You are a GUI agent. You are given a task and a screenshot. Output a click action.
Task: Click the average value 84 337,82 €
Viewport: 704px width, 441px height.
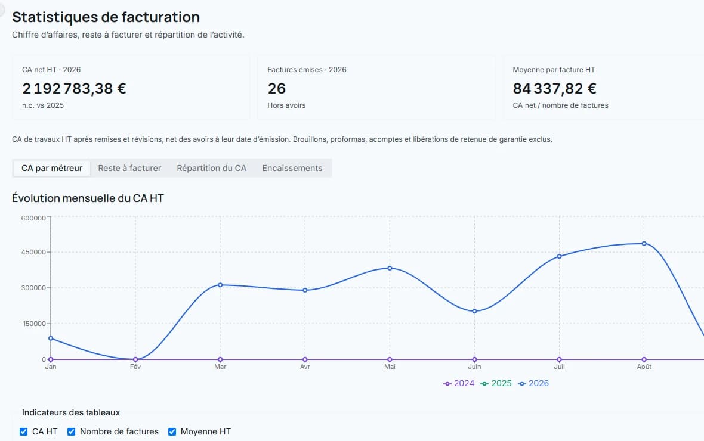click(554, 88)
